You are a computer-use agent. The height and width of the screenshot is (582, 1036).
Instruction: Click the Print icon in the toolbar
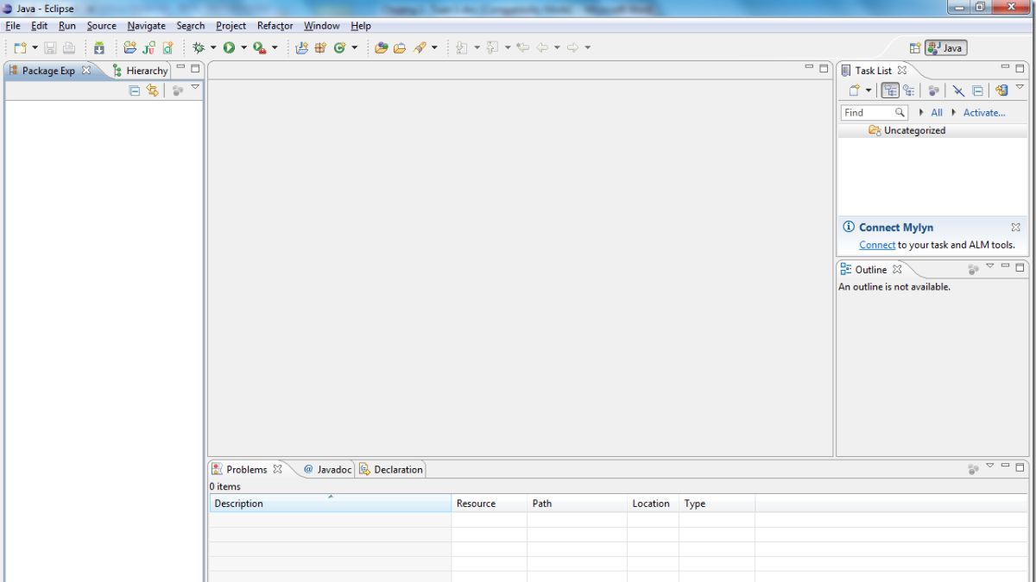coord(68,48)
